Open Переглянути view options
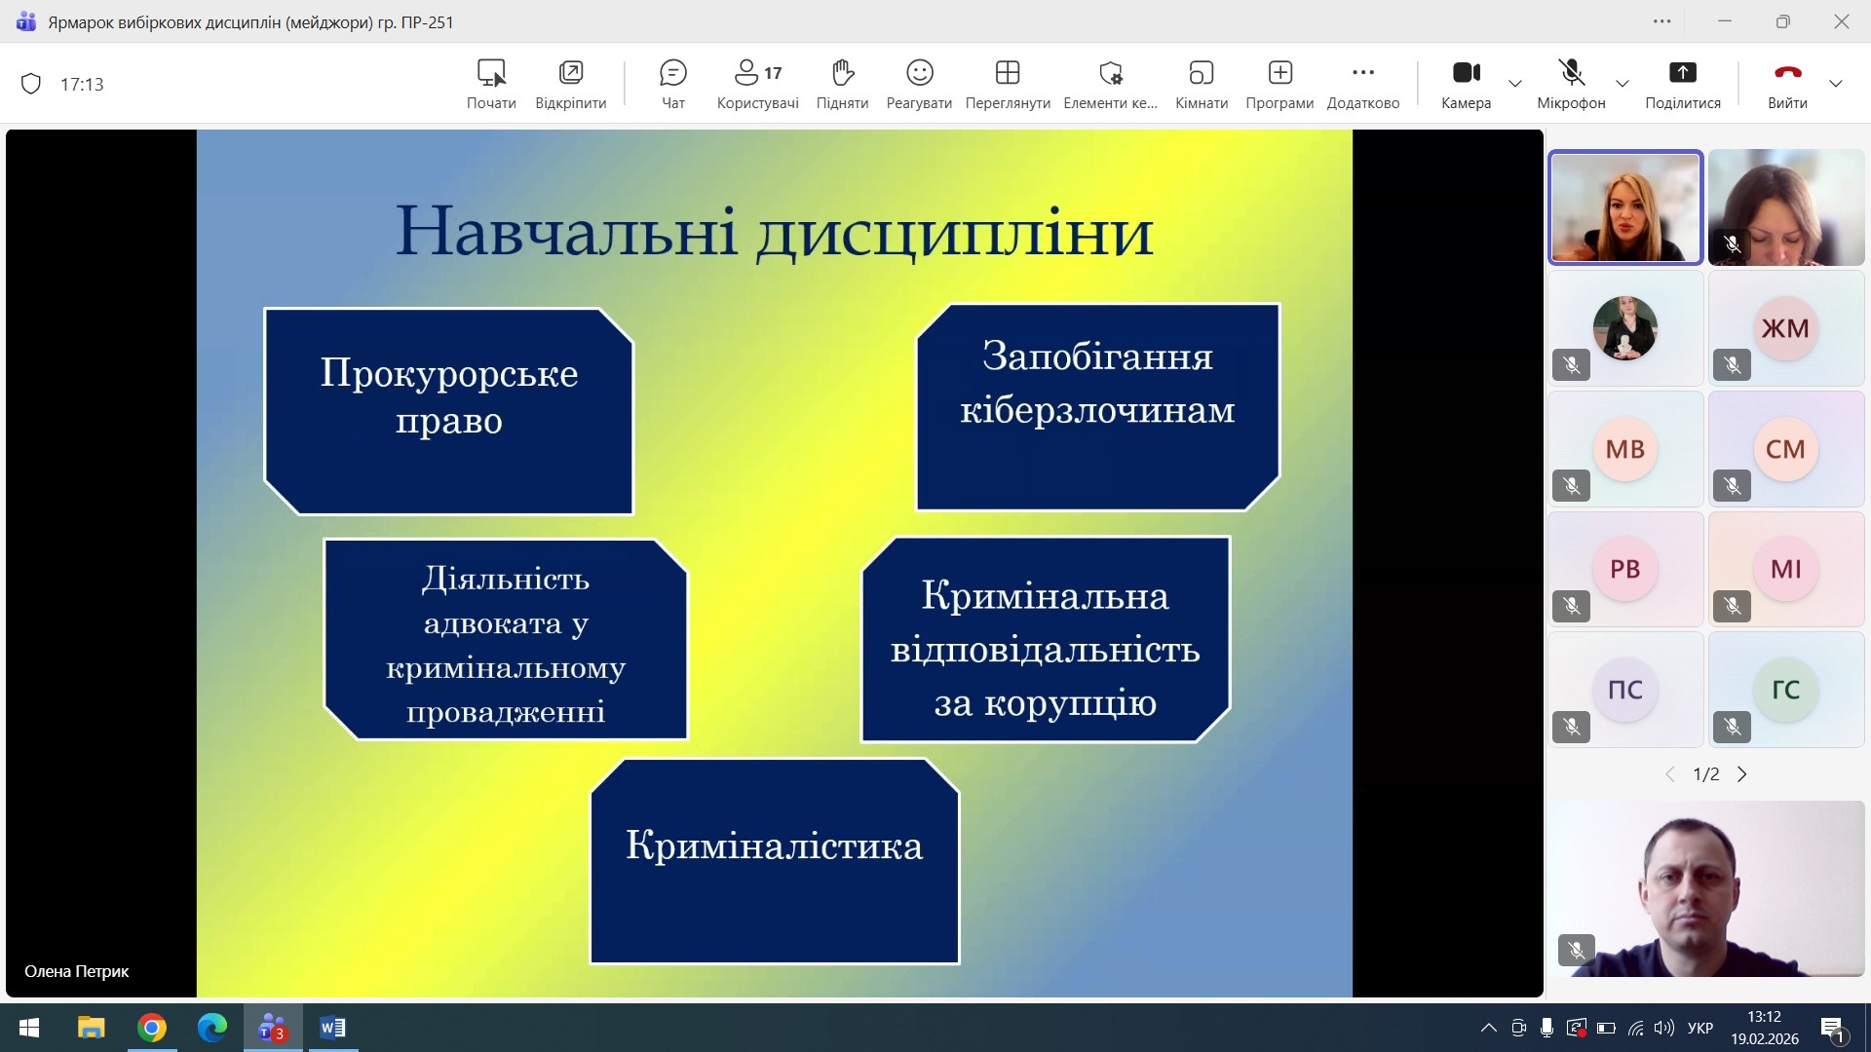 [x=1007, y=83]
